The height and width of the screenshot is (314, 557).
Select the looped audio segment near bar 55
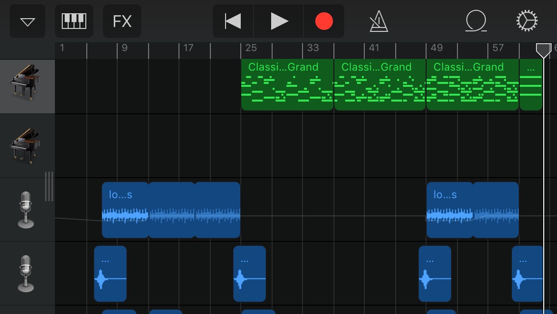pyautogui.click(x=496, y=210)
